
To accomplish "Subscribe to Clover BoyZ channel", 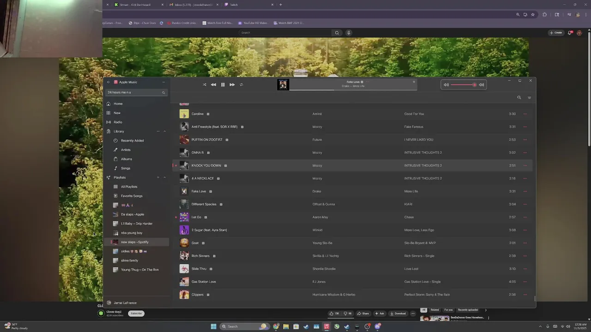I will click(136, 314).
